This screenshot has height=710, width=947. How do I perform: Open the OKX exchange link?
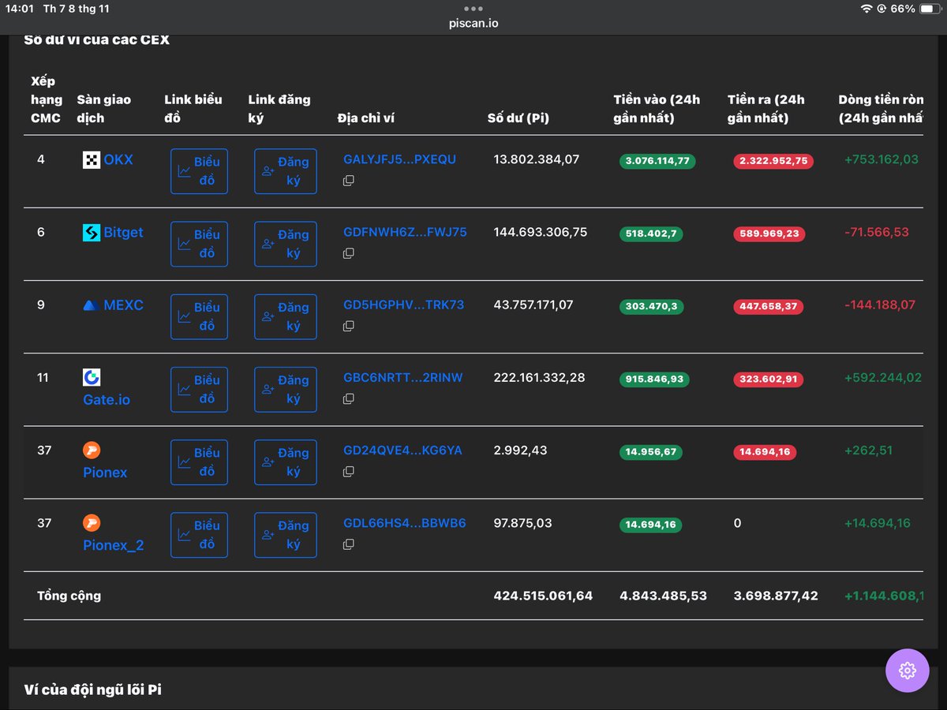tap(118, 159)
